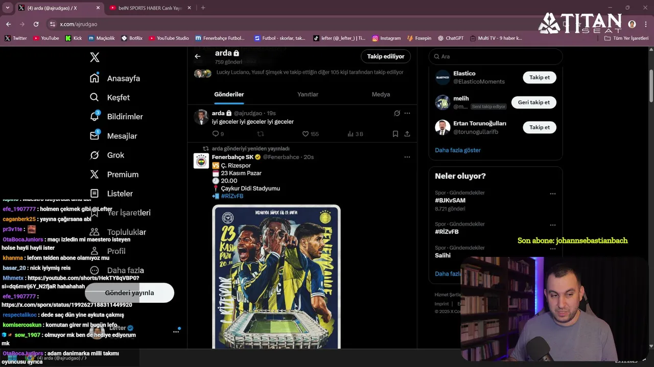Open more options for #RİZvFB trend

click(553, 225)
